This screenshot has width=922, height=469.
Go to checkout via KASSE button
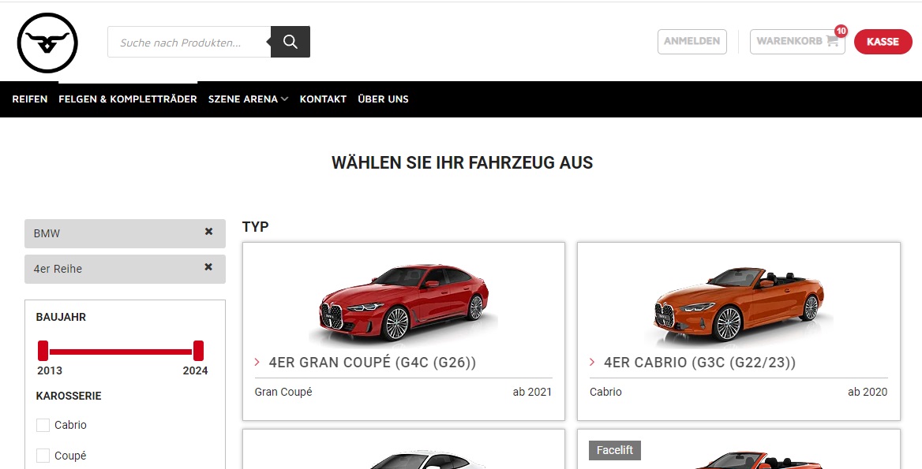click(883, 42)
